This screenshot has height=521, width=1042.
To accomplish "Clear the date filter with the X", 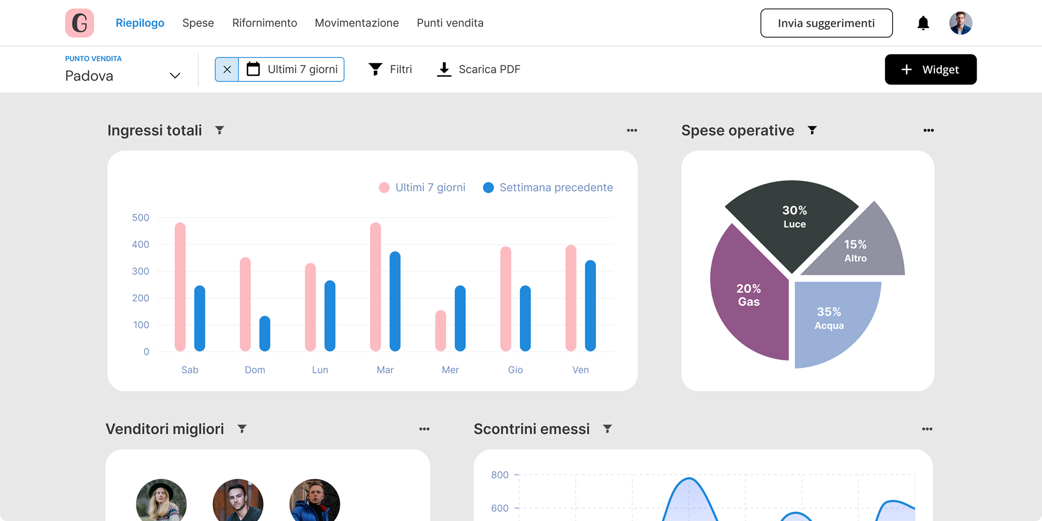I will click(x=227, y=69).
